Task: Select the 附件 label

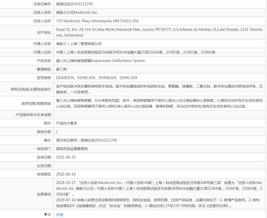Action: pyautogui.click(x=47, y=123)
